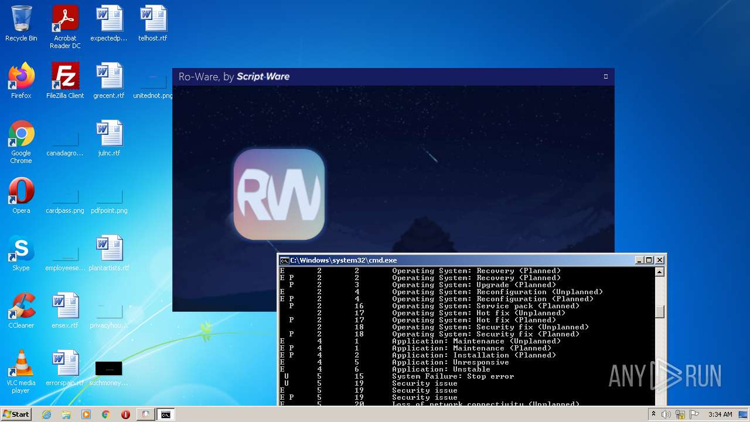Select the canadagro... file icon
The width and height of the screenshot is (750, 422).
point(65,144)
